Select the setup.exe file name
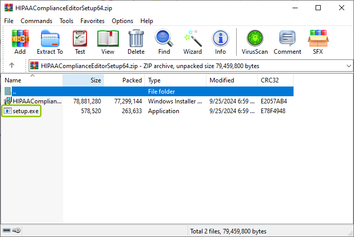354x237 pixels. pos(26,111)
